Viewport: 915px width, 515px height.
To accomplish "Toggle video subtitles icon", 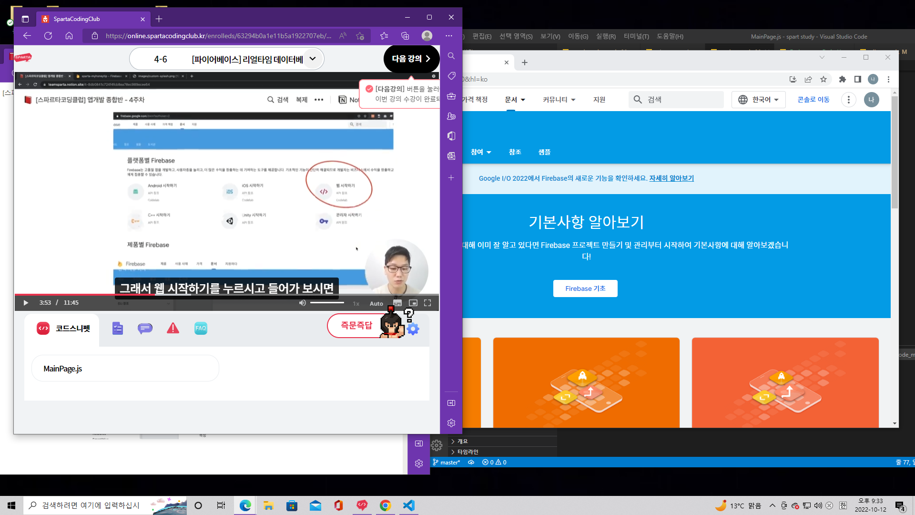I will point(397,303).
